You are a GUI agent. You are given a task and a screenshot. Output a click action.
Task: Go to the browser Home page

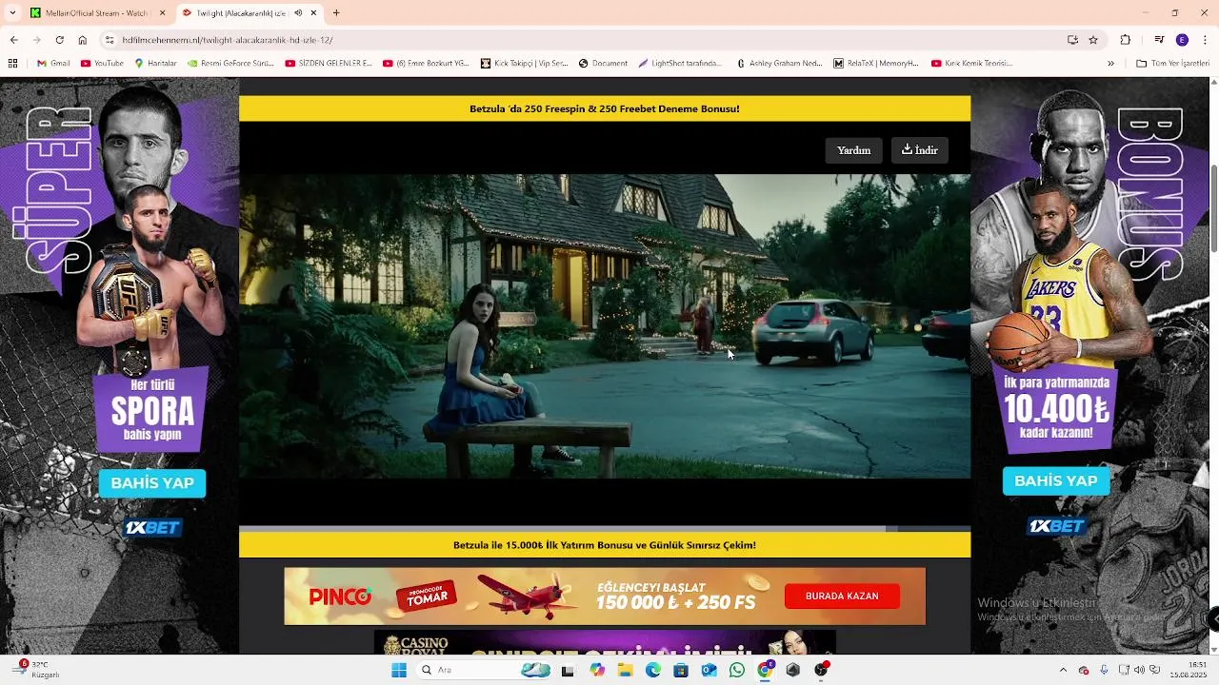(83, 40)
